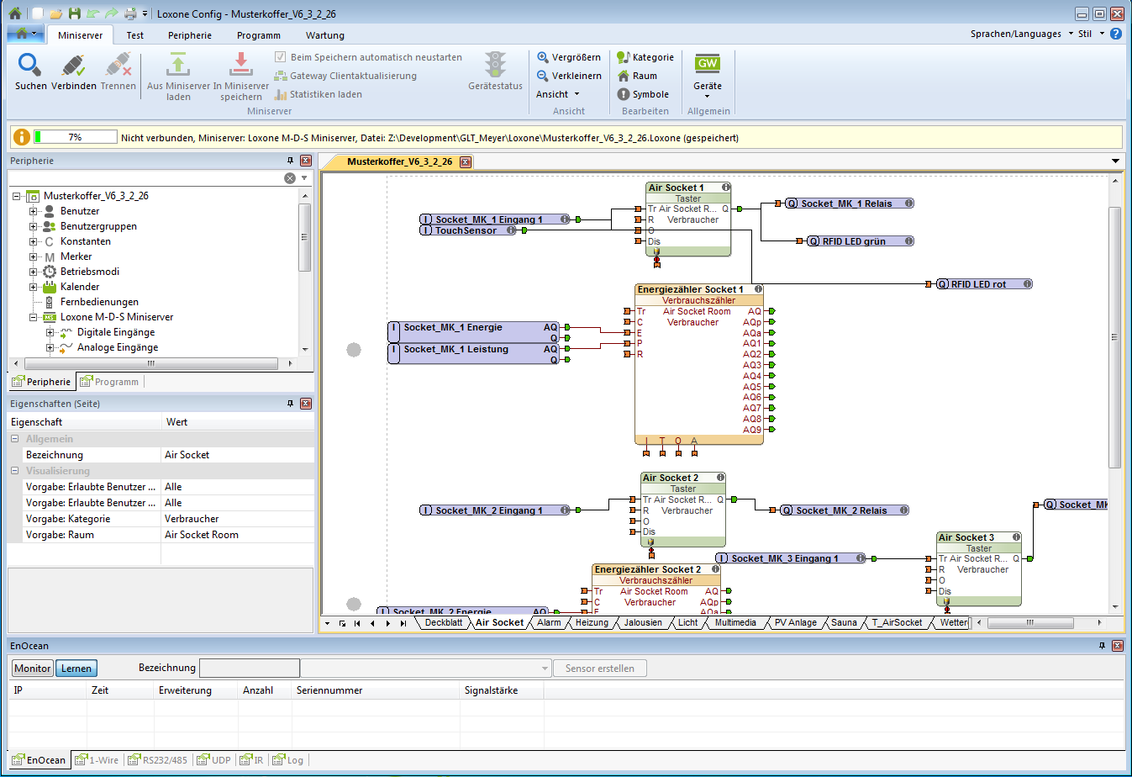The width and height of the screenshot is (1132, 777).
Task: Toggle the pin of the Eigenschaften panel
Action: [291, 404]
